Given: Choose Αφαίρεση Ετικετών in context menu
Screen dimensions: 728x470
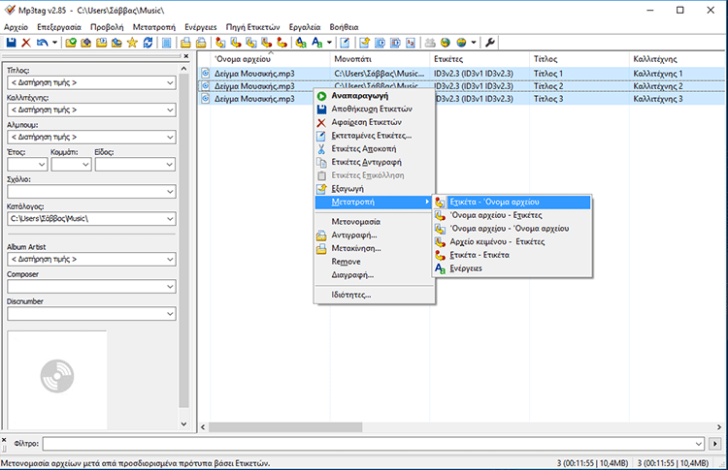Looking at the screenshot, I should click(x=375, y=122).
